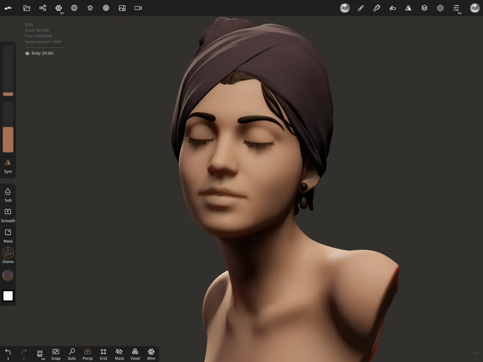Open the Scene hierarchy panel
This screenshot has width=483, height=362.
[43, 8]
